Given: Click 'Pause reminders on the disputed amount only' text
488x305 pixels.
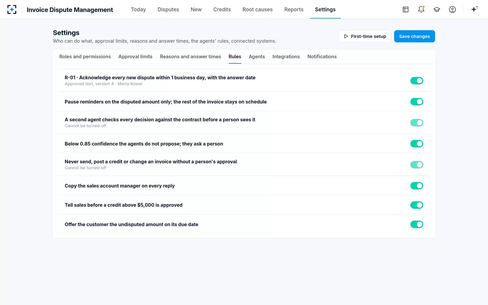Looking at the screenshot, I should (x=166, y=102).
